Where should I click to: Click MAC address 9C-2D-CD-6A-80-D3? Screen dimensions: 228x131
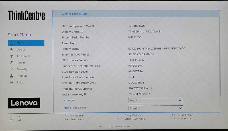click(141, 54)
